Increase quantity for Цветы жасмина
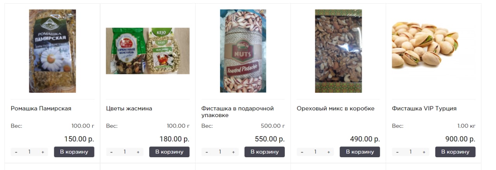496x170 pixels. click(138, 152)
